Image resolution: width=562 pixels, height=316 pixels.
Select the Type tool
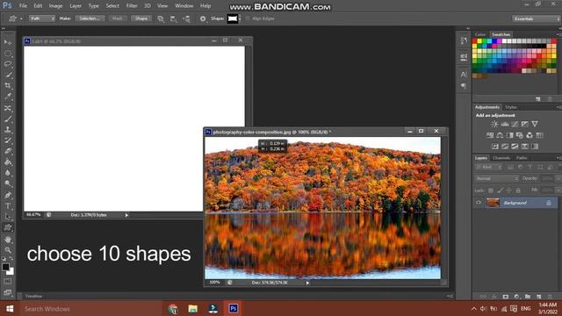coord(8,206)
